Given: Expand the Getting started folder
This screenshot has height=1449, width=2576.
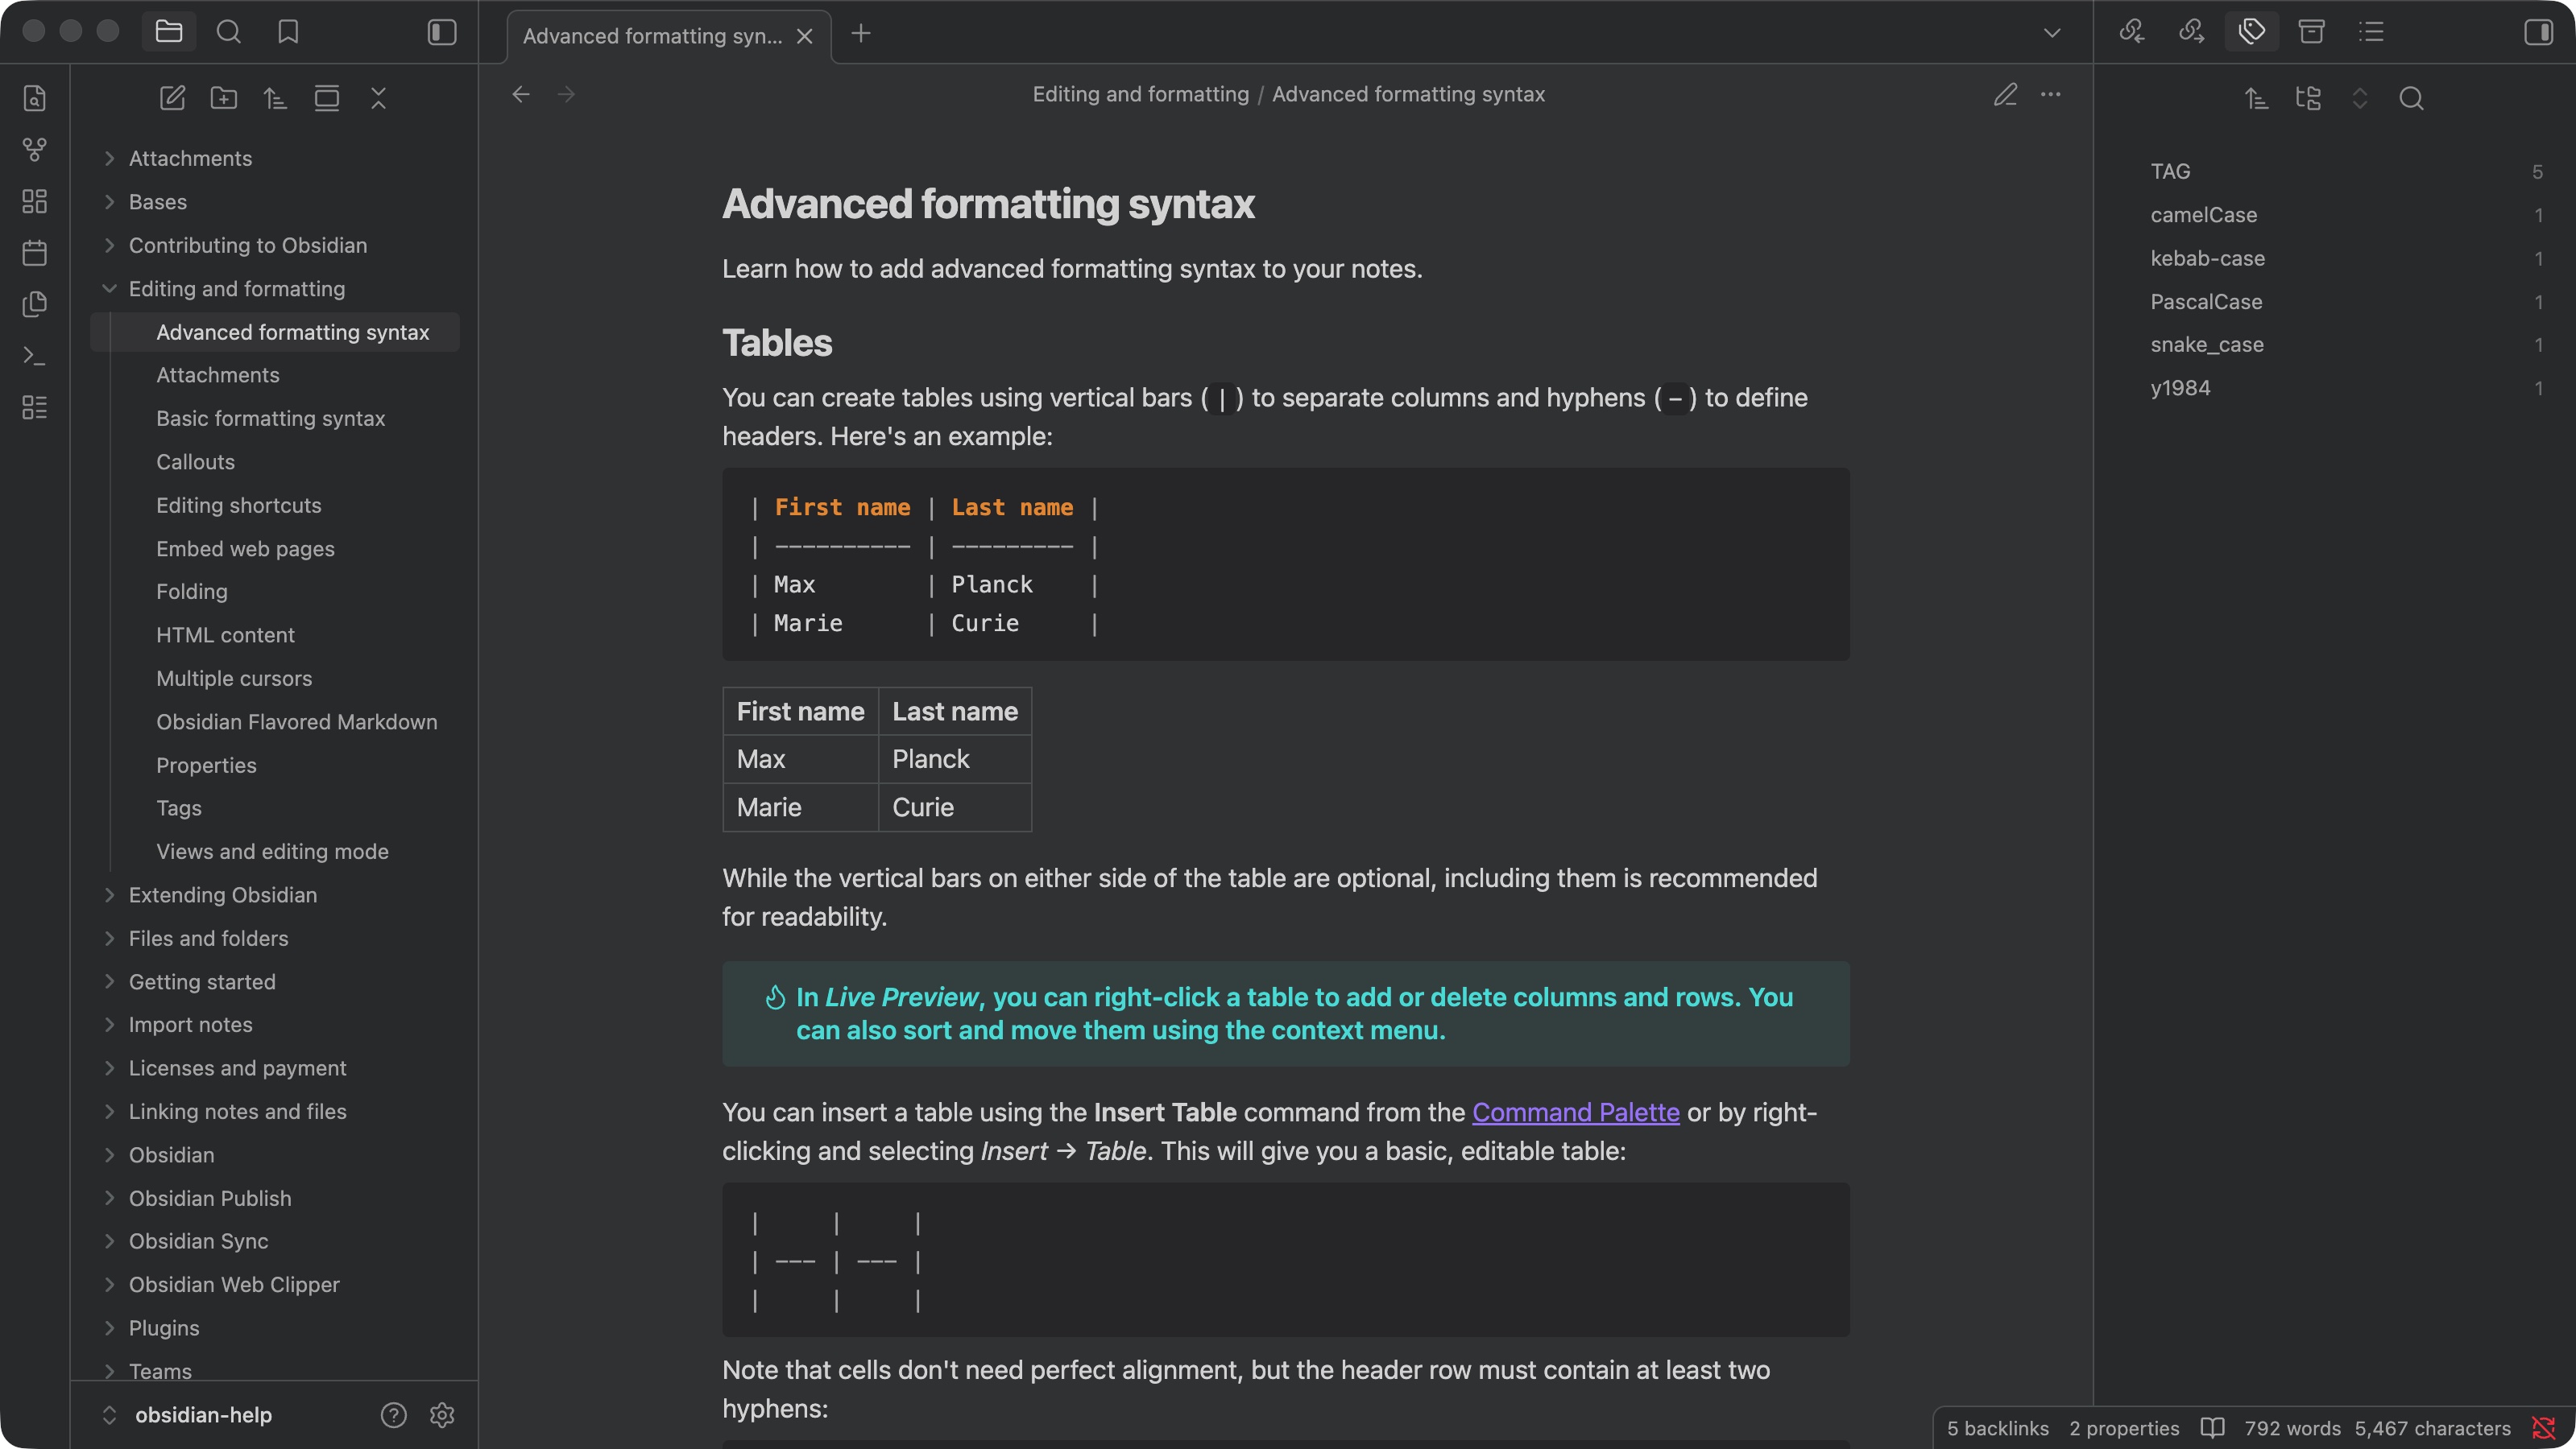Looking at the screenshot, I should click(x=202, y=981).
